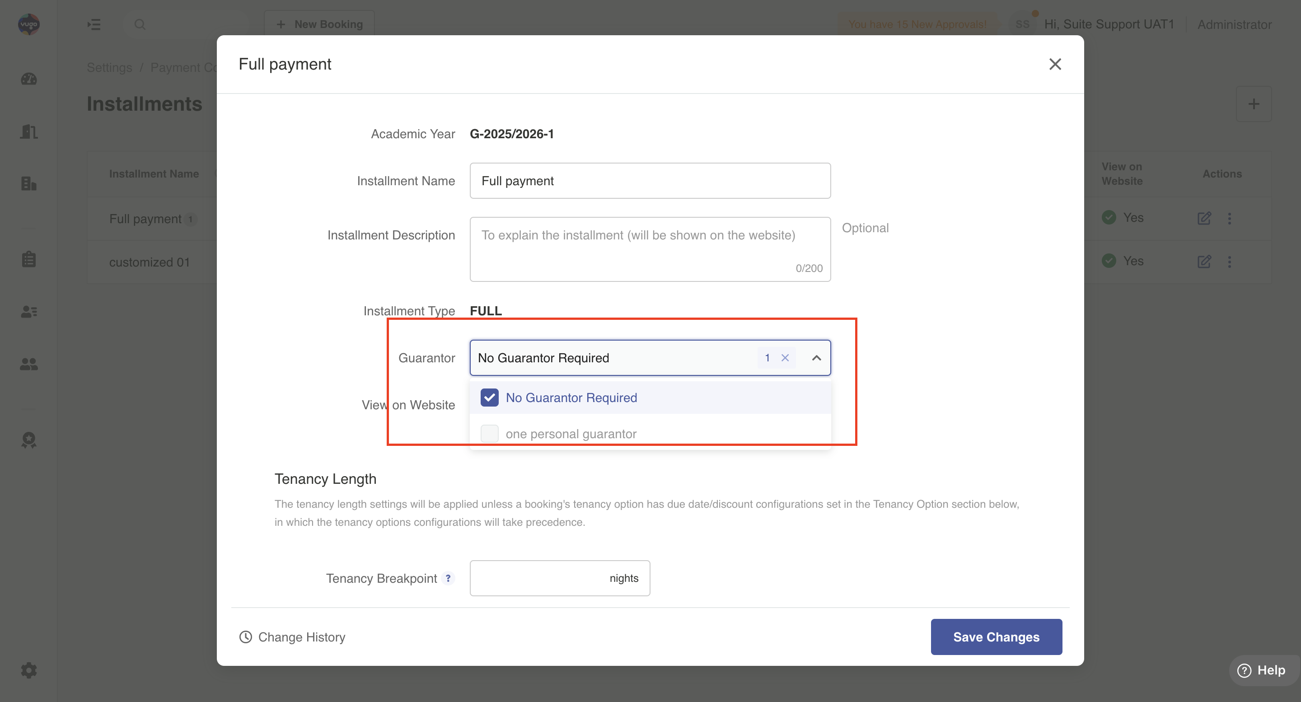Click the clipboard bookings sidebar icon
Screen dimensions: 1301x702
click(29, 259)
